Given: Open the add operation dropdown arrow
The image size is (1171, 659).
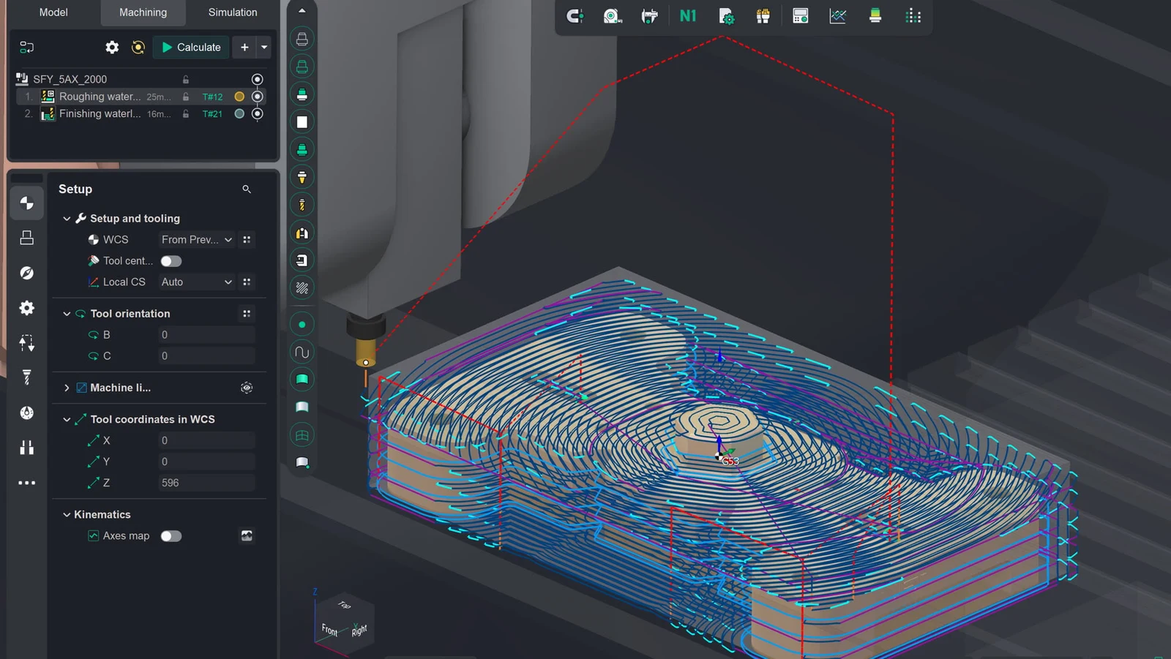Looking at the screenshot, I should (x=264, y=47).
